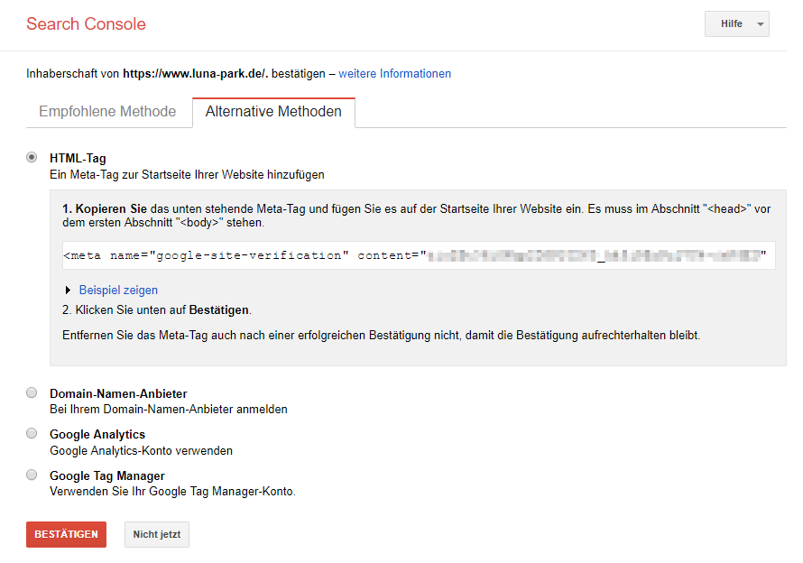Screen dimensions: 803x563
Task: Enable the Google Tag Manager option
Action: coord(32,475)
